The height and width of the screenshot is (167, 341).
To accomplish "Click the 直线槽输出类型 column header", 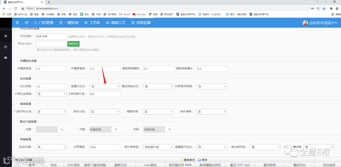I will click(x=210, y=165).
